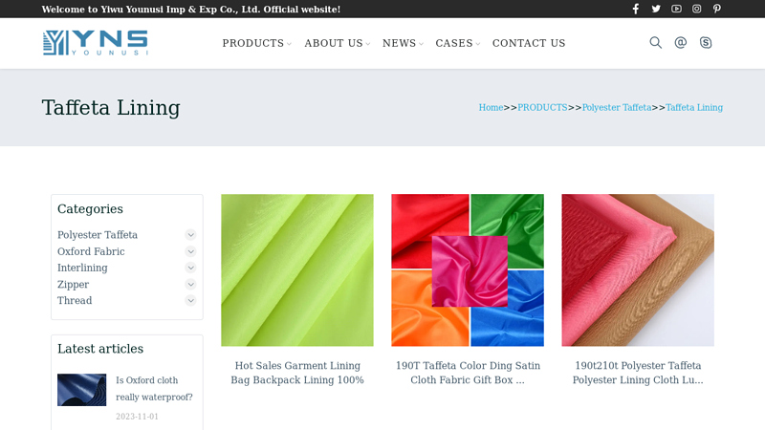Open the ABOUT US menu
Screen dimensions: 765x430
click(334, 43)
